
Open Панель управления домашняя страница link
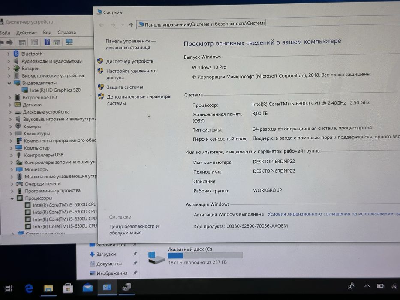point(131,44)
